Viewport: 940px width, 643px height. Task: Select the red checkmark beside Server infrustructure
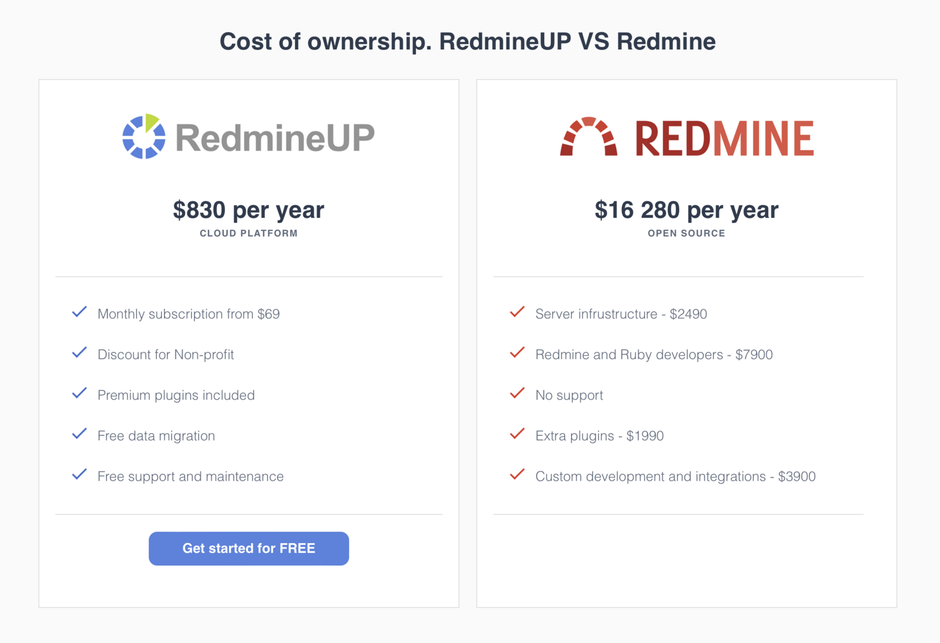click(x=517, y=312)
